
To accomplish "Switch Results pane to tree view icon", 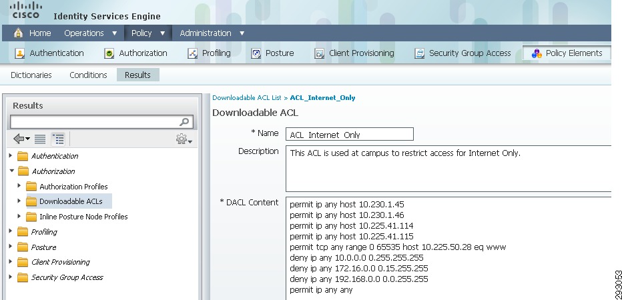I will (58, 139).
